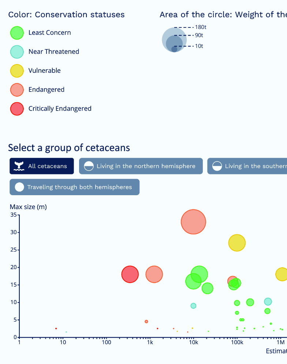Click the northern hemisphere half-circle icon

[x=89, y=166]
